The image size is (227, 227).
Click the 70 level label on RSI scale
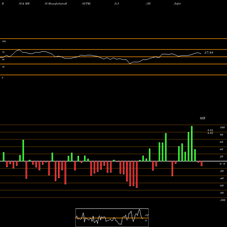click(x=3, y=52)
